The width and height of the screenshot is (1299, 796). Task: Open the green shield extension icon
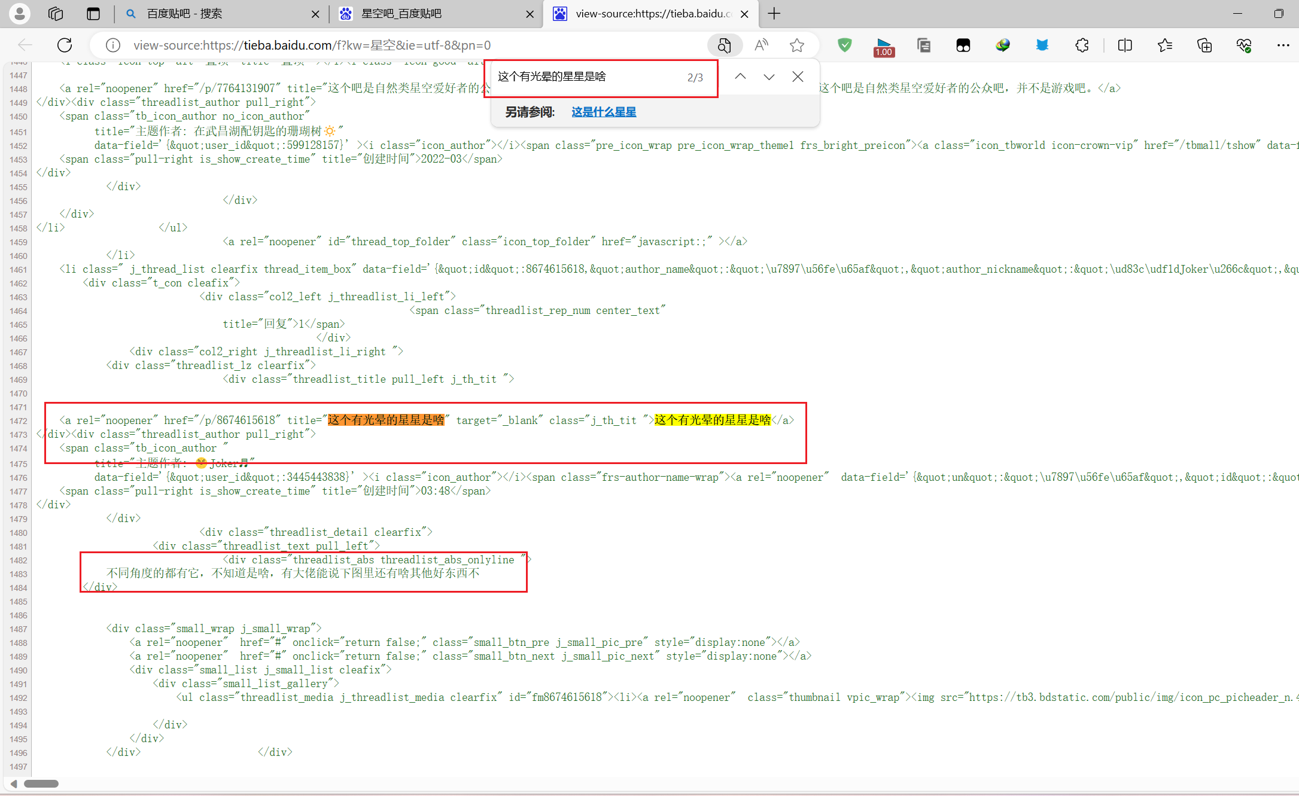click(844, 45)
